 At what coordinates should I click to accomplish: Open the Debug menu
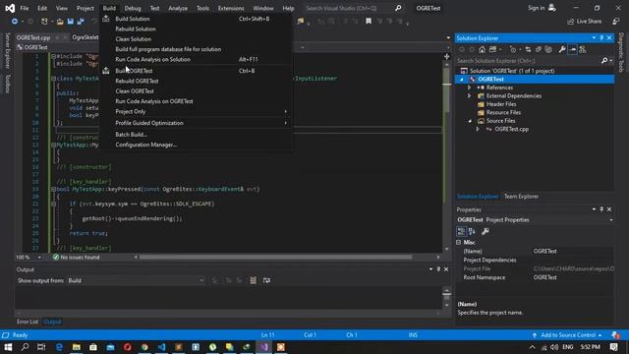coord(133,8)
